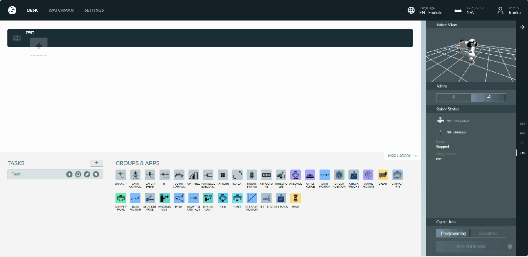
Task: Select the OPC UA Out app icon
Action: pyautogui.click(x=208, y=198)
